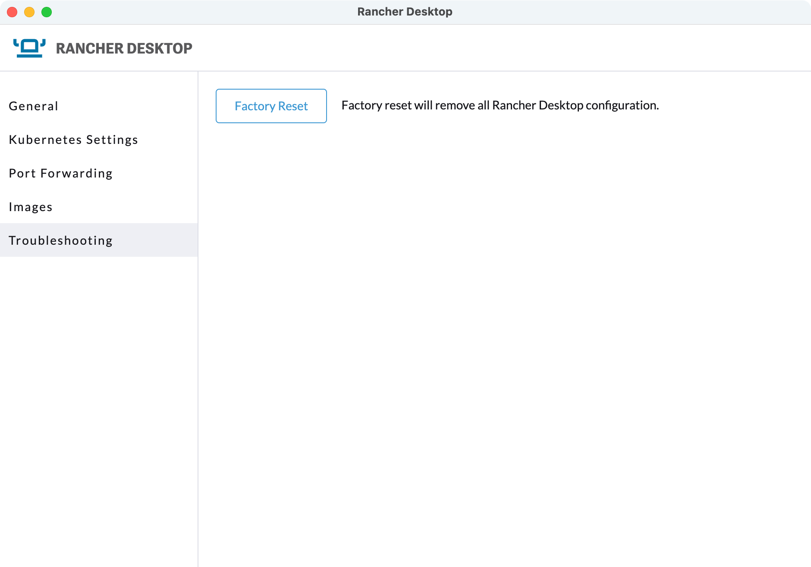Select the Troubleshooting sidebar item
The image size is (811, 567).
(x=99, y=240)
